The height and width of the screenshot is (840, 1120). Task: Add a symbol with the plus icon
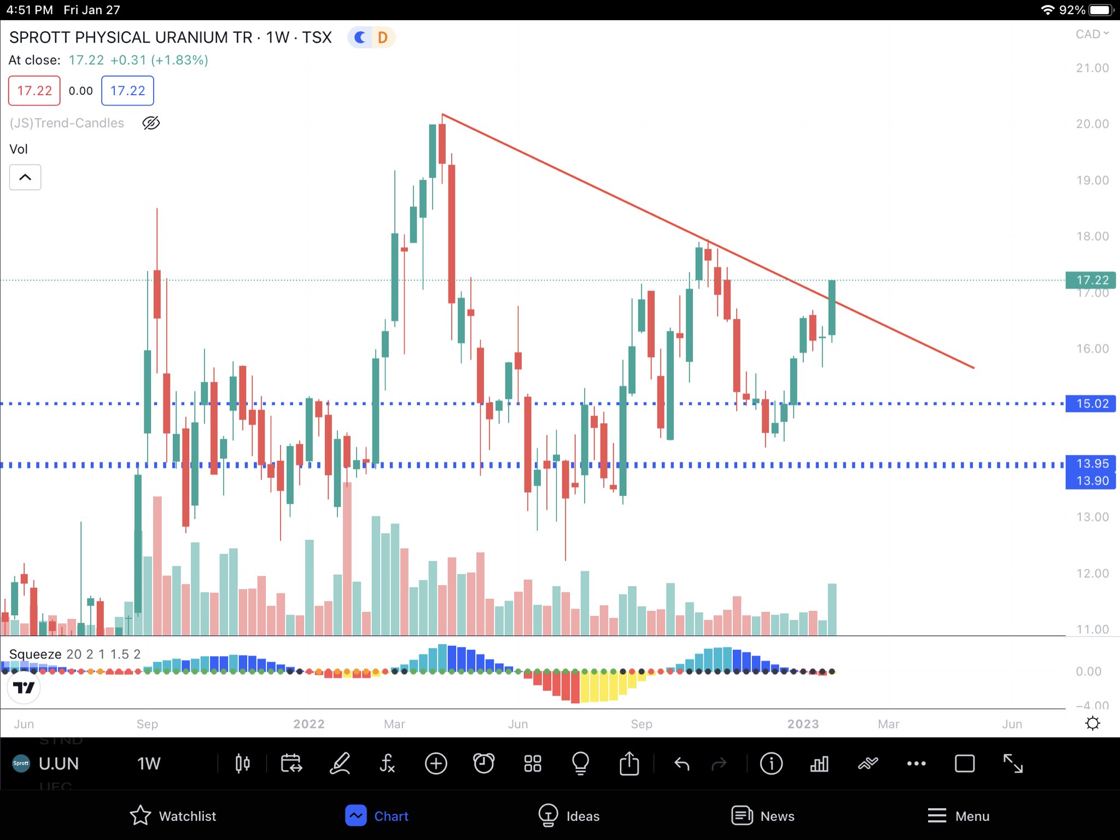pyautogui.click(x=436, y=763)
